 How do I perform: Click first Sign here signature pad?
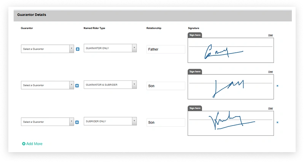pyautogui.click(x=231, y=50)
